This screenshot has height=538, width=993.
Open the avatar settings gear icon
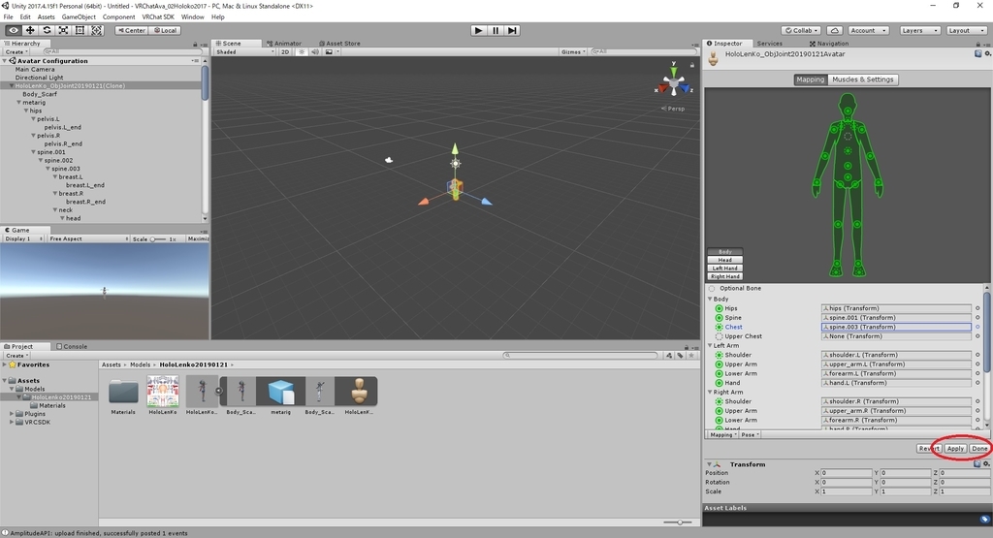click(986, 54)
